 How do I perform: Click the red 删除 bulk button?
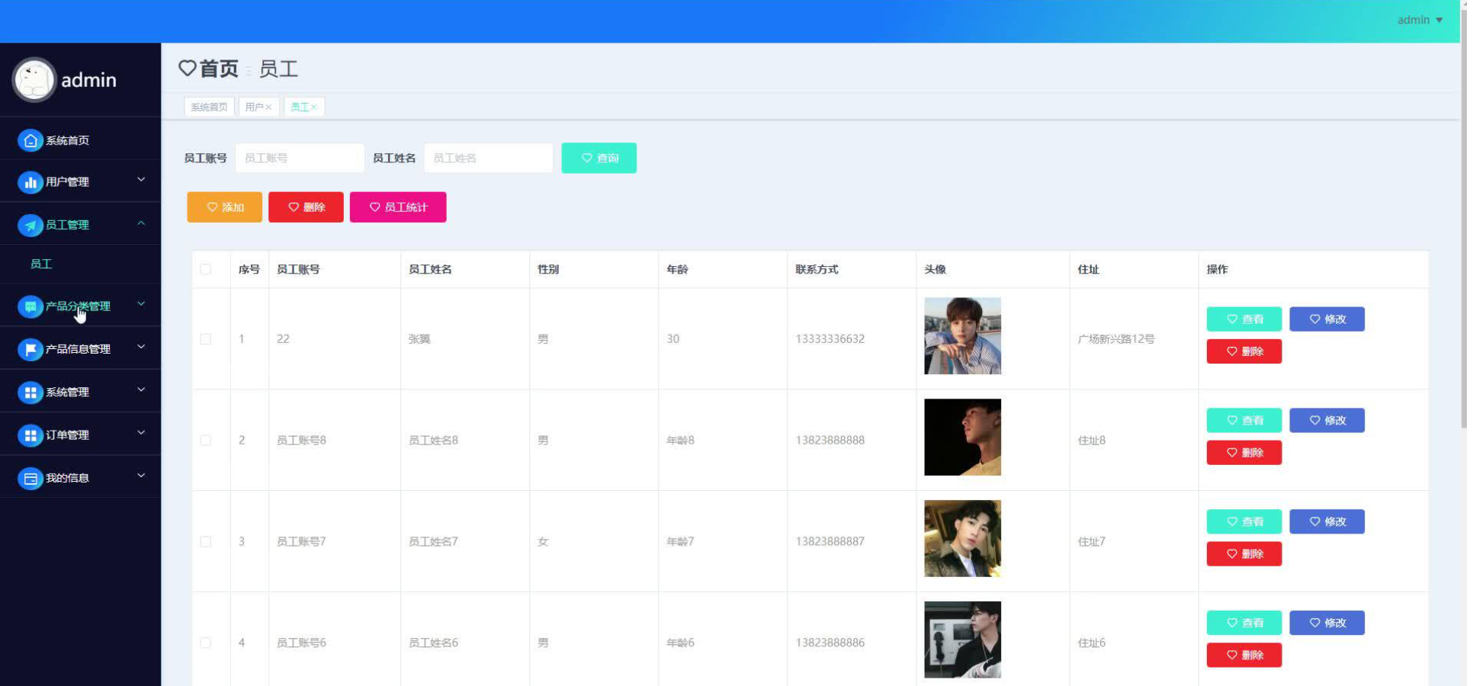coord(306,207)
